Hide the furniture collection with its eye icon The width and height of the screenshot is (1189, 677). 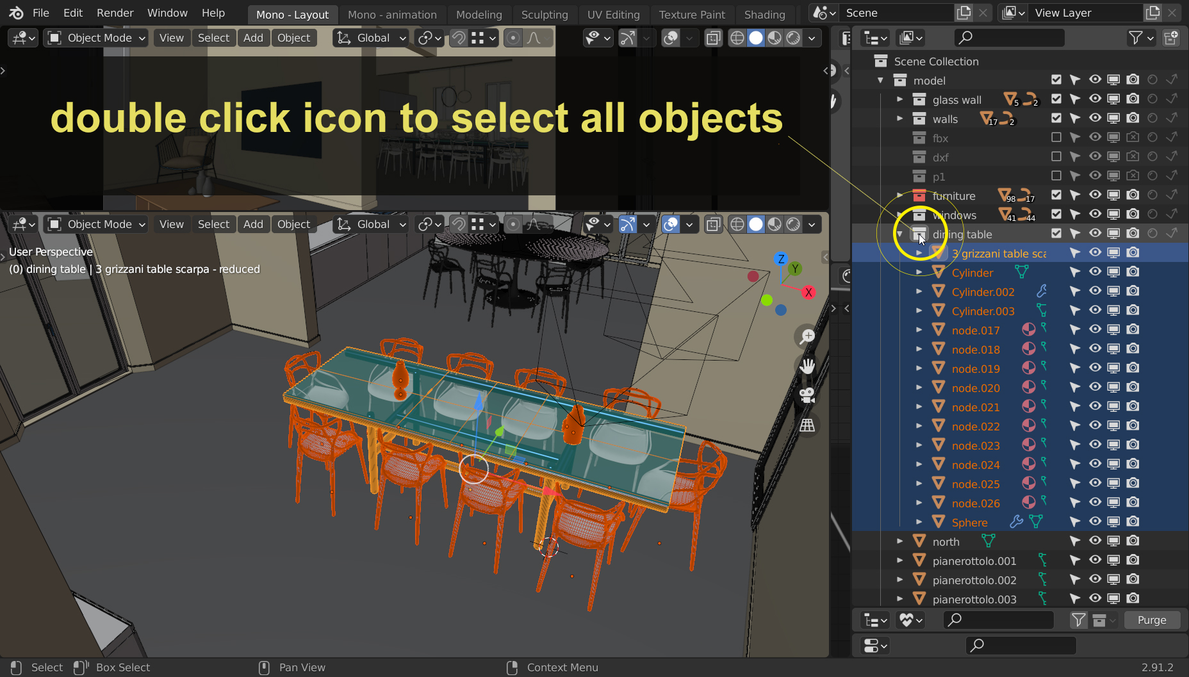pos(1095,195)
